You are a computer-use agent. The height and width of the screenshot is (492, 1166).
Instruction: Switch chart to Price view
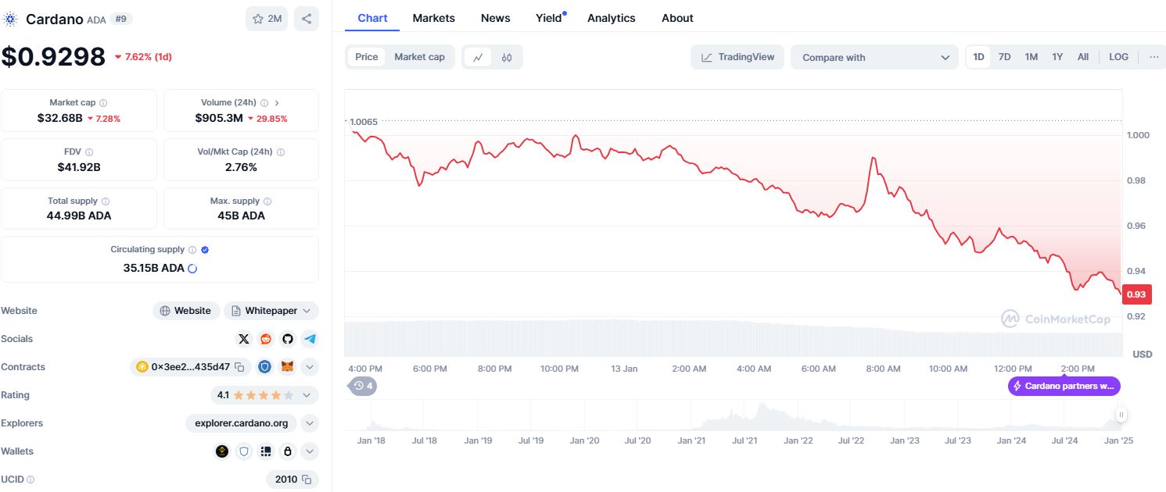click(366, 57)
